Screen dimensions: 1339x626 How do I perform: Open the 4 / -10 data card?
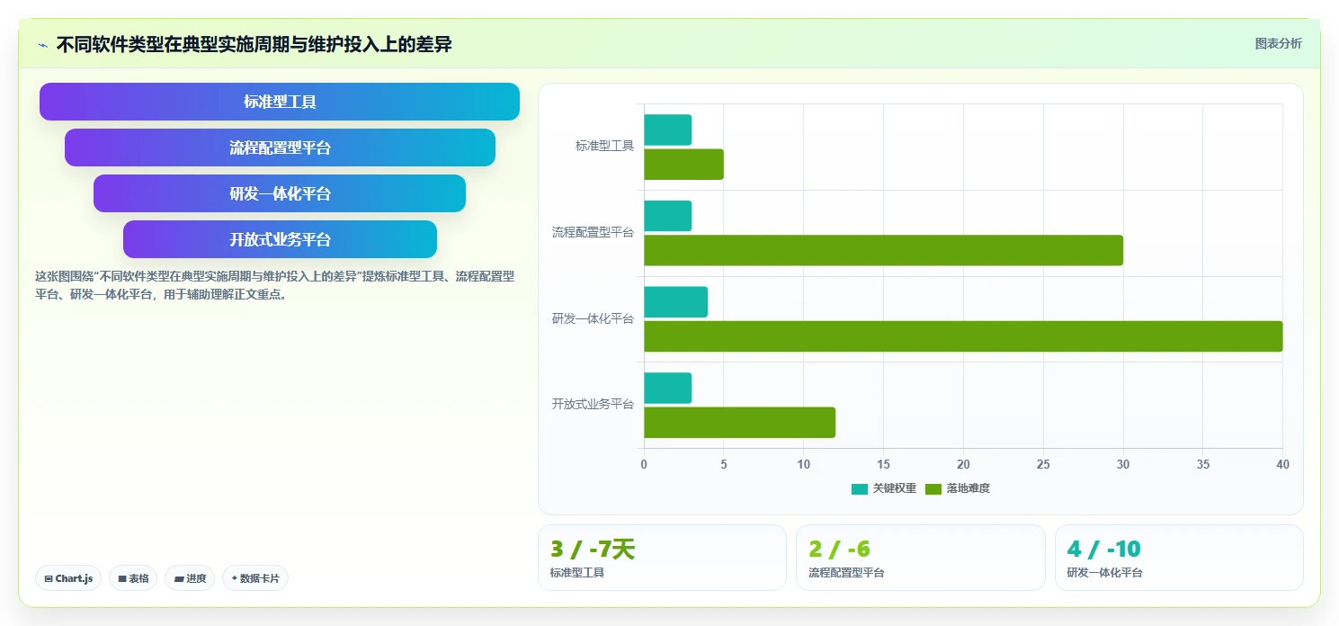point(1179,558)
